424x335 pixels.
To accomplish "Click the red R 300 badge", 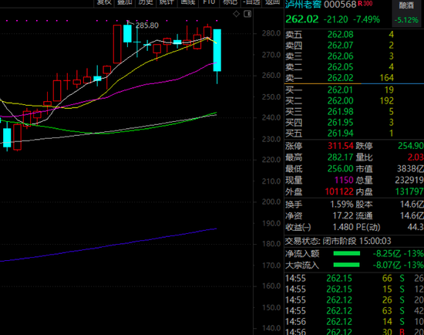I will click(x=365, y=4).
